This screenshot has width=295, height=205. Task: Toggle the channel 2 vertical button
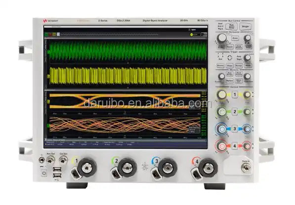[235, 112]
